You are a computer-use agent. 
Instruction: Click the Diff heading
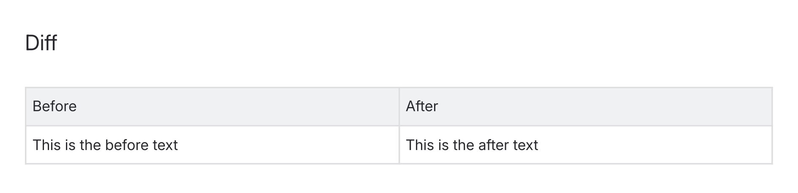coord(41,43)
